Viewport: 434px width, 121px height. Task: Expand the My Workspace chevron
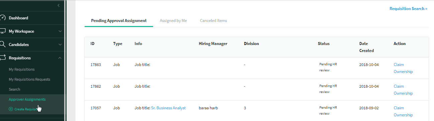(60, 31)
